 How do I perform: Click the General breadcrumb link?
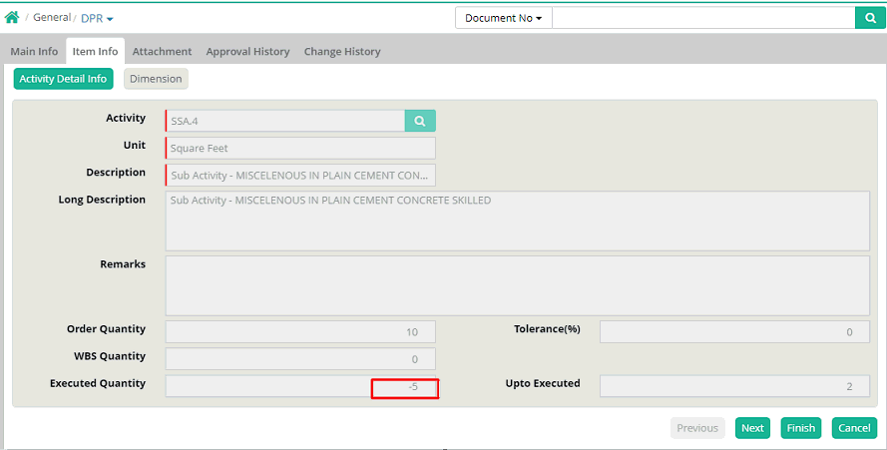51,18
